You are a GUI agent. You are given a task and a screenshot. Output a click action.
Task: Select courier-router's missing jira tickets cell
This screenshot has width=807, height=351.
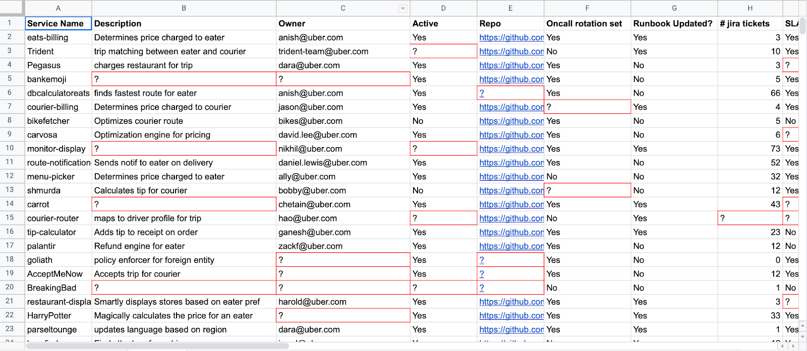coord(750,218)
